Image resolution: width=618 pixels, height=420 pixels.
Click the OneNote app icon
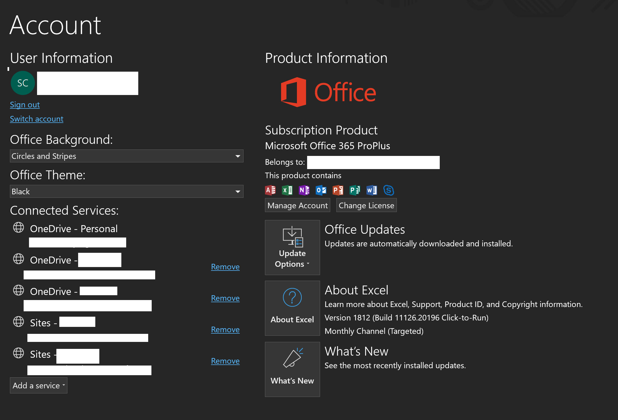(x=304, y=190)
